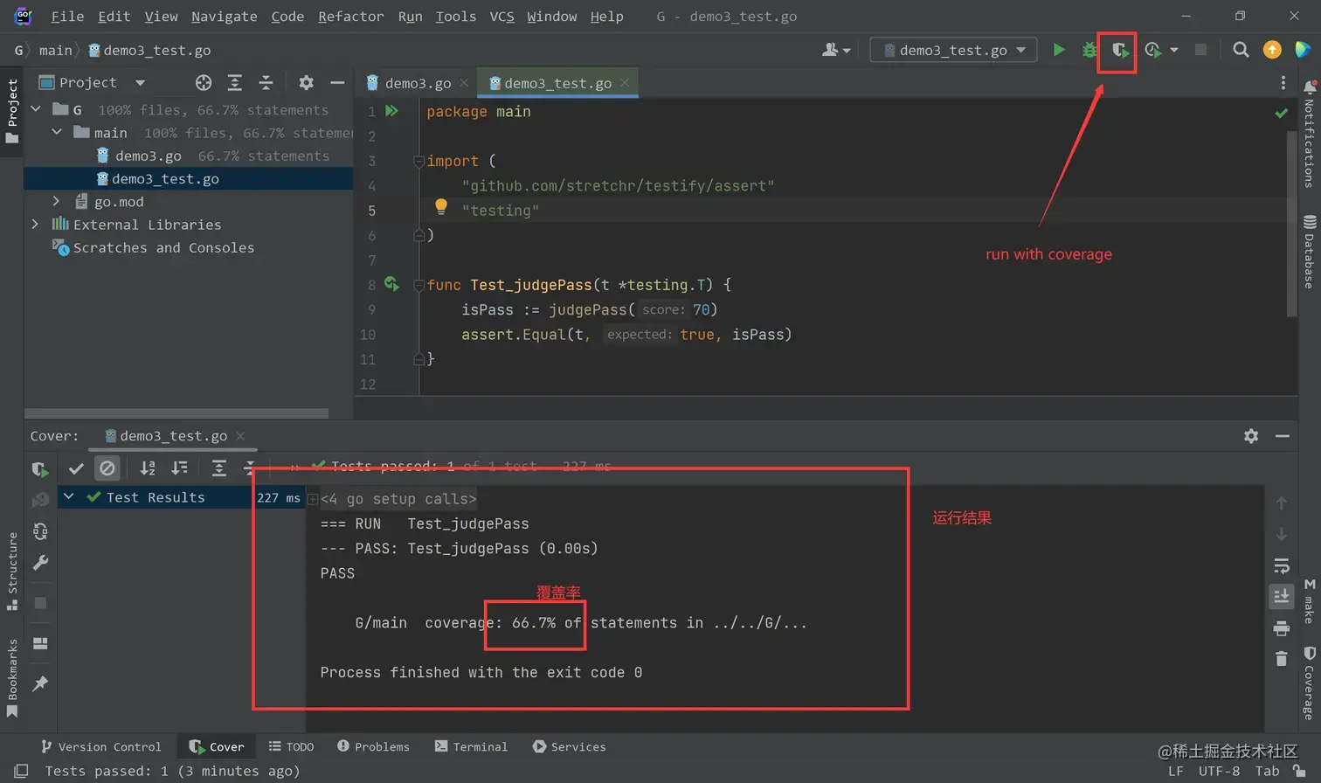Toggle auto-rerun tests icon

40,531
